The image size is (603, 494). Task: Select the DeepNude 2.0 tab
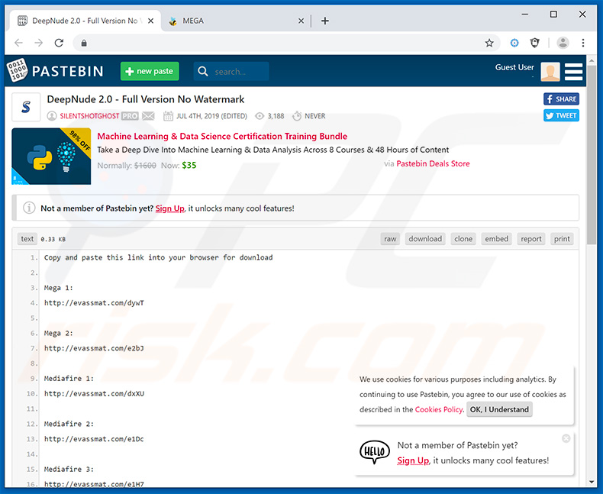coord(85,21)
